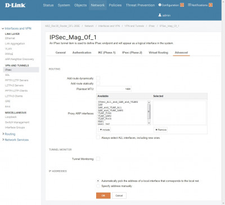Open PPPoE in sidebar

[x=9, y=54]
